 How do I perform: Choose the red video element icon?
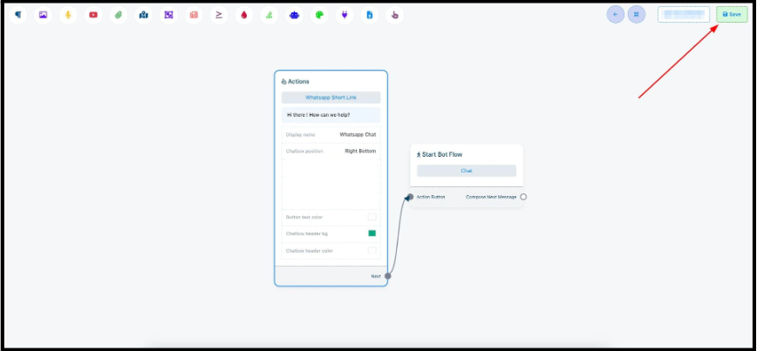[x=93, y=15]
